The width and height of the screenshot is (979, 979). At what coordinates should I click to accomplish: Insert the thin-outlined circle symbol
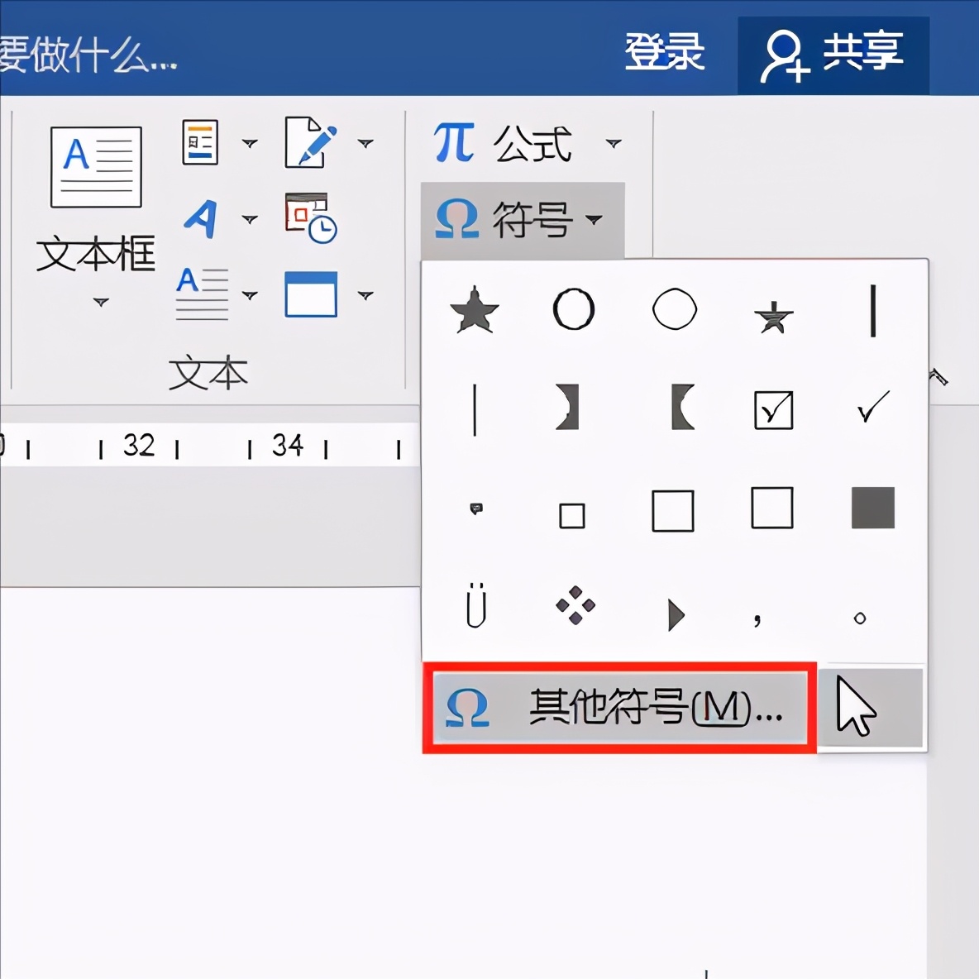[675, 309]
